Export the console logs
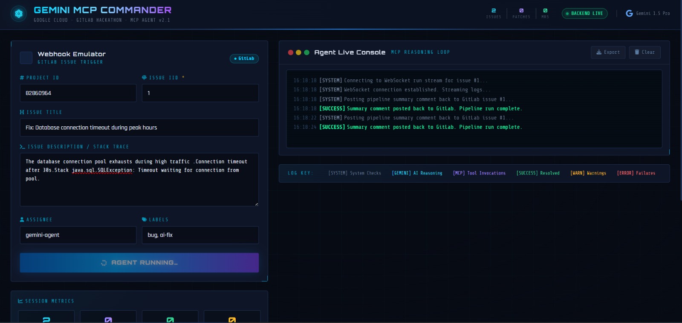The width and height of the screenshot is (682, 323). point(608,52)
